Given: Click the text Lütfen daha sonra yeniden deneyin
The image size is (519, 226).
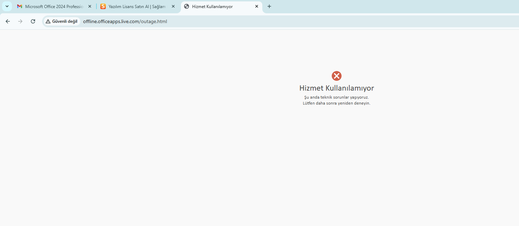Looking at the screenshot, I should click(337, 103).
